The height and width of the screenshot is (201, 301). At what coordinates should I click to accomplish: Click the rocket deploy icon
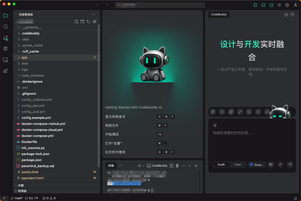coord(267,112)
